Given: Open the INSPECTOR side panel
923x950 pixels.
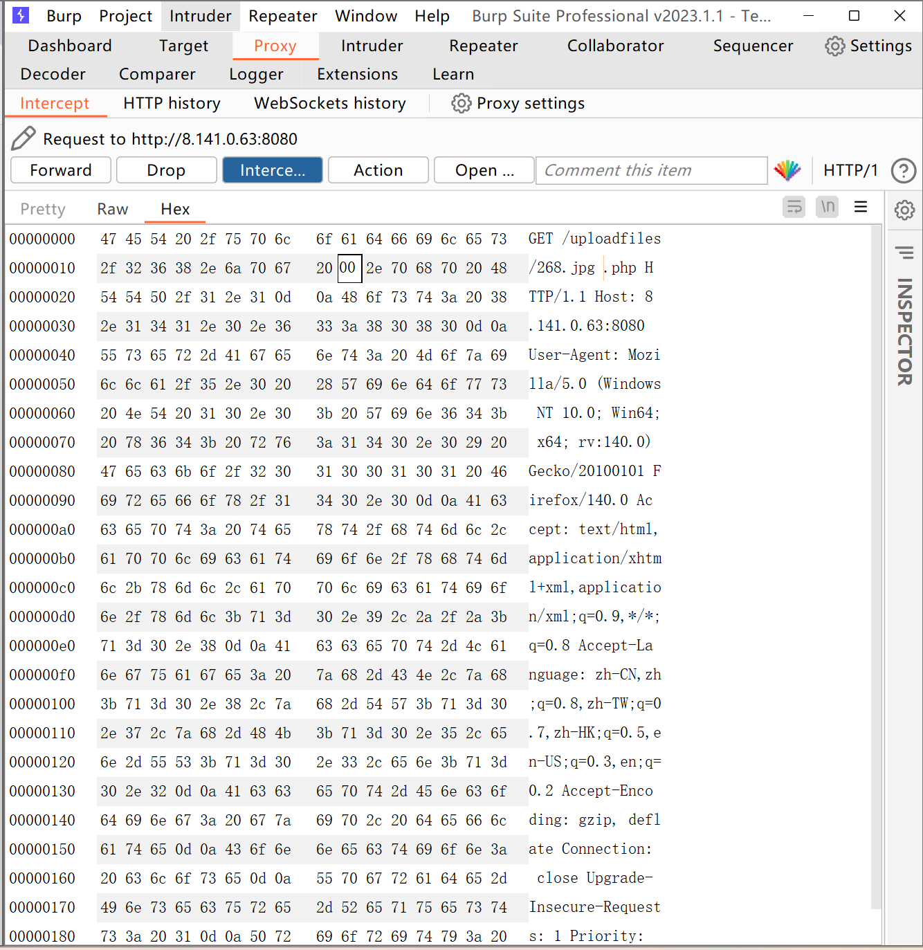Looking at the screenshot, I should point(904,331).
